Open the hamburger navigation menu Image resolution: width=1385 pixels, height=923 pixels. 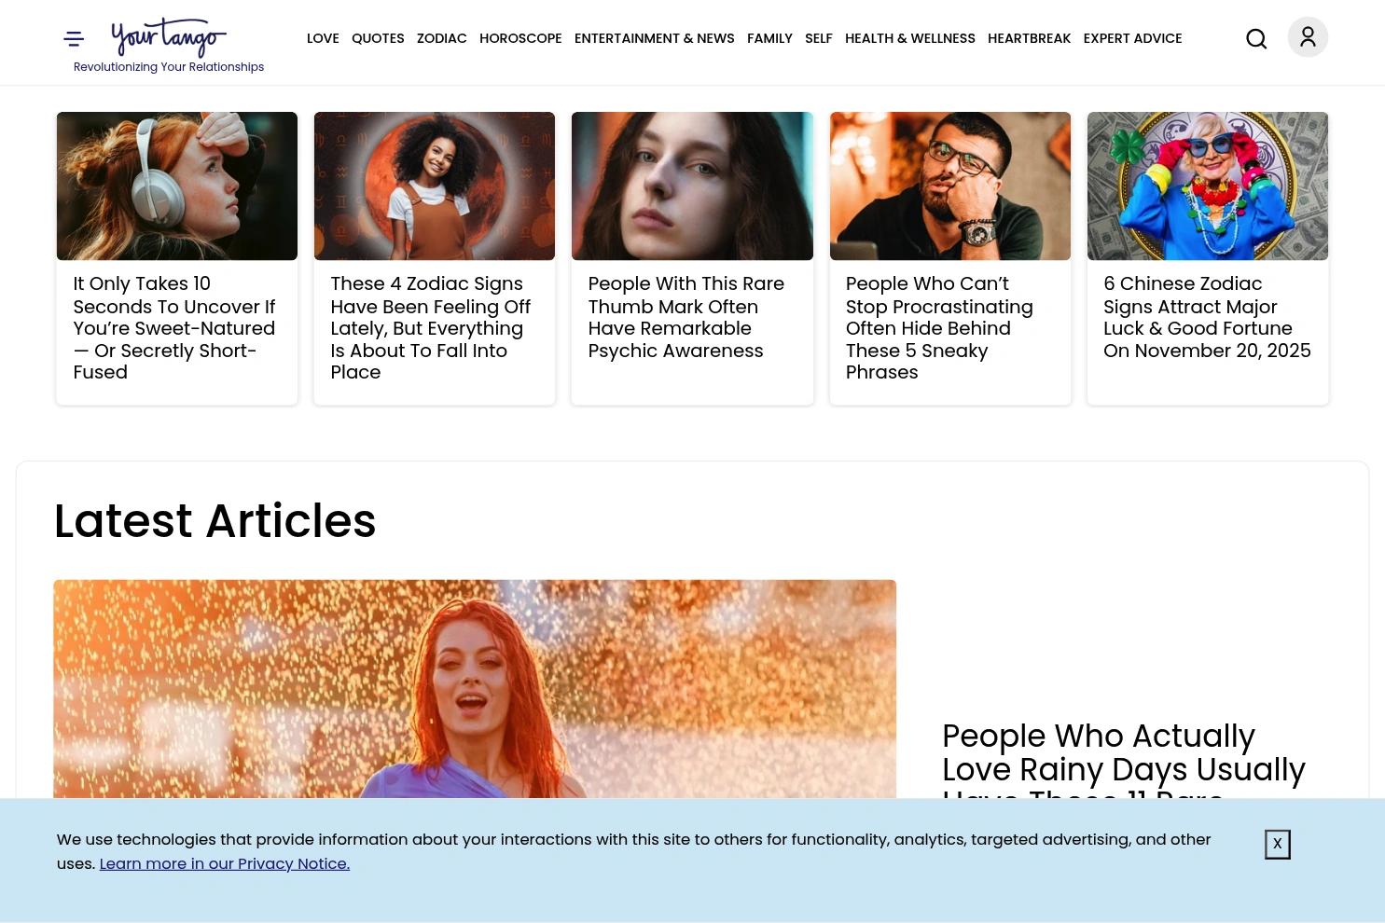[74, 38]
